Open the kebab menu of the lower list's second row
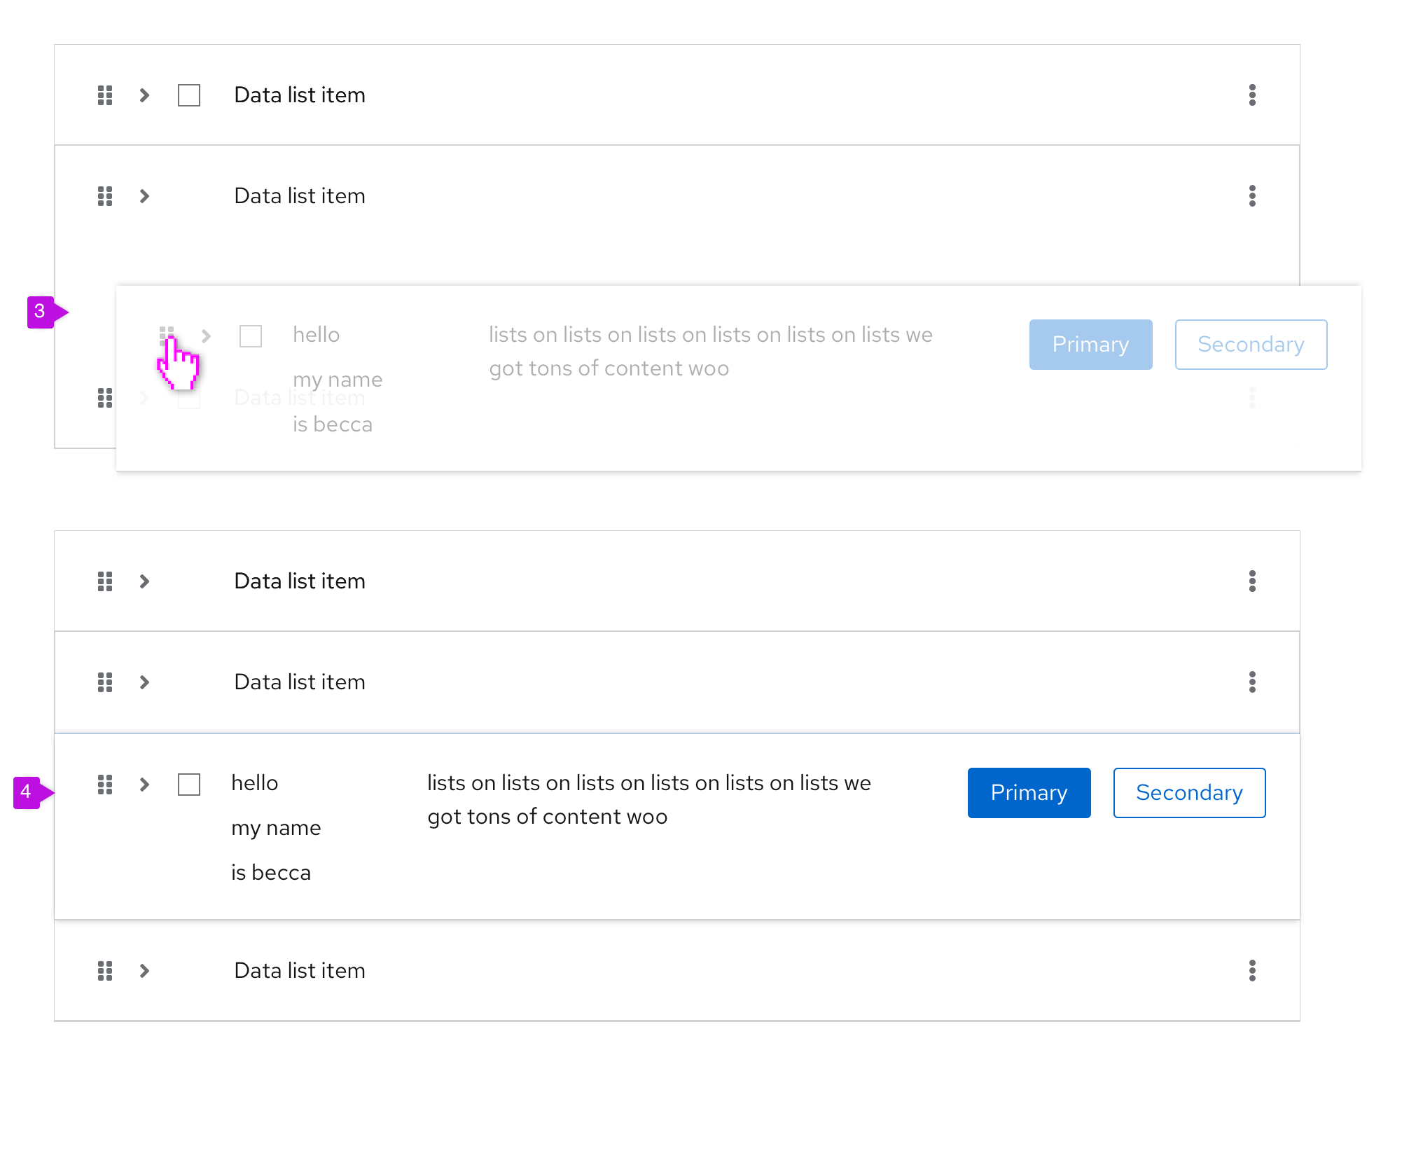 pos(1252,682)
